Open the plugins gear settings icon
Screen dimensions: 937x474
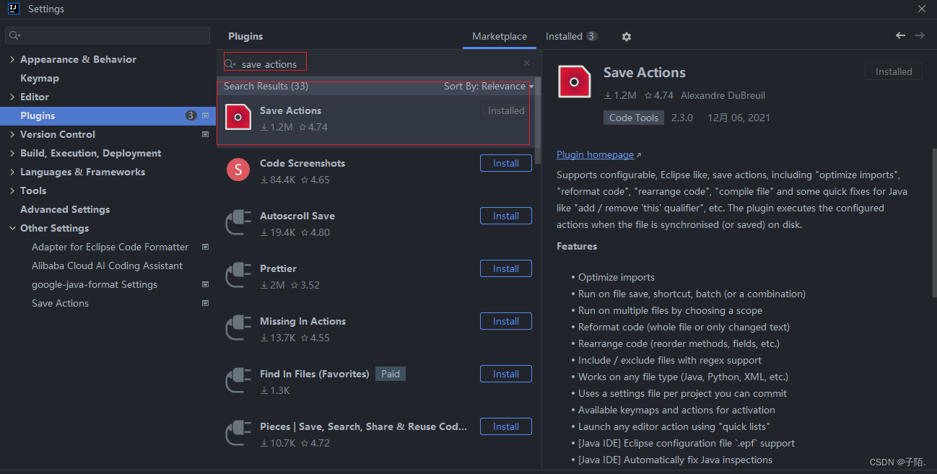pyautogui.click(x=626, y=37)
